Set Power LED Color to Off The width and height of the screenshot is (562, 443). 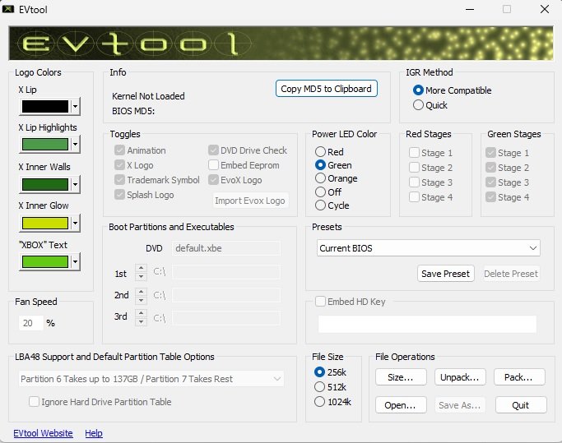tap(328, 192)
